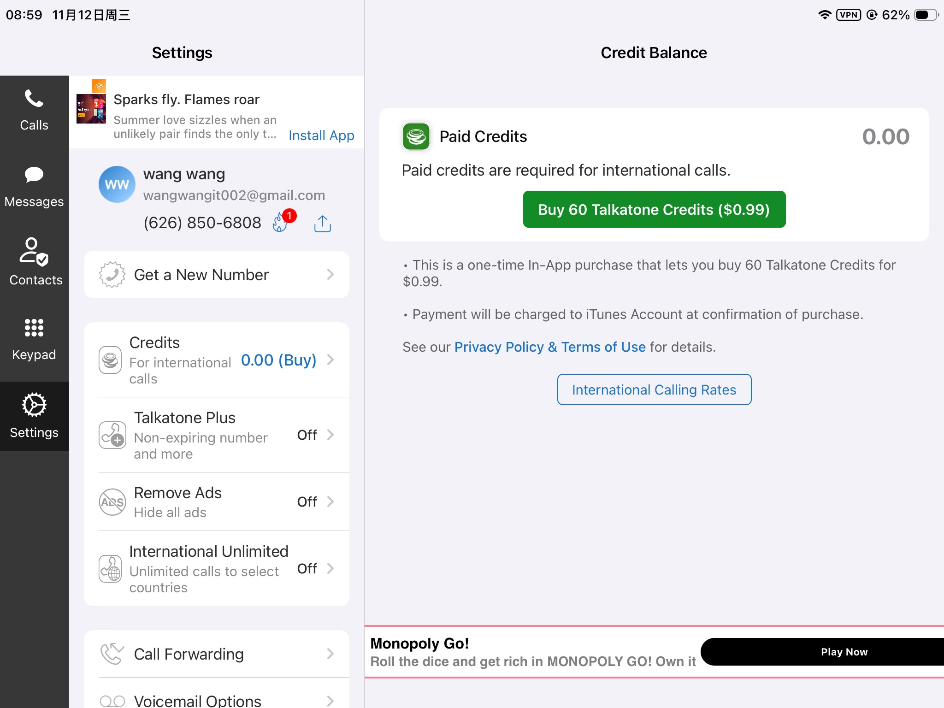Tap the Call Forwarding phone icon
The width and height of the screenshot is (944, 708).
112,654
